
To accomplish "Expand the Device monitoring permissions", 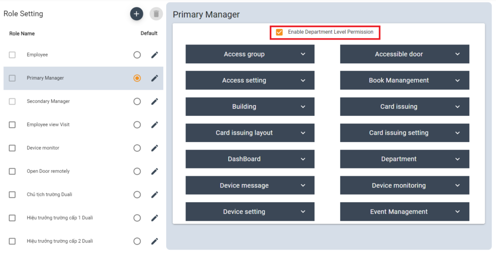I will 404,185.
